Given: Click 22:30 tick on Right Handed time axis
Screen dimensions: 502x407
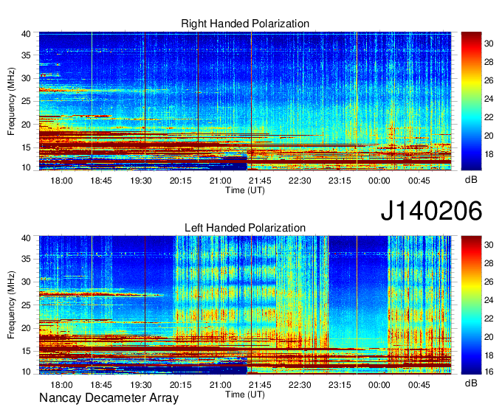Looking at the screenshot, I should [x=300, y=181].
